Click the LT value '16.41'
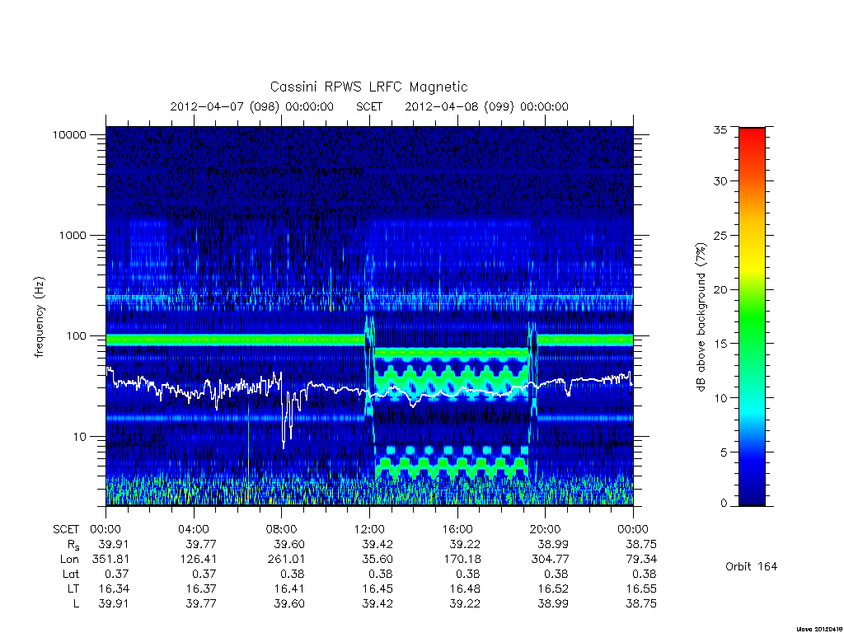This screenshot has width=844, height=633. tap(289, 588)
